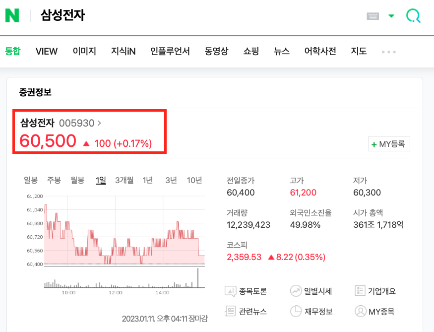Switch chart to 3년 period
The height and width of the screenshot is (332, 434).
click(x=171, y=180)
